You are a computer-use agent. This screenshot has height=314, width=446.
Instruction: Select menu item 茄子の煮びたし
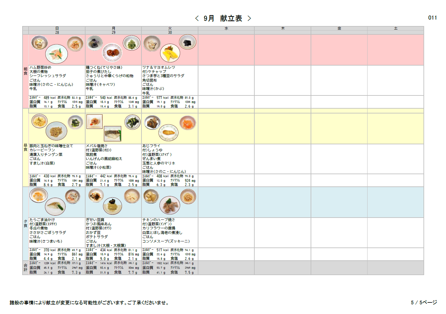click(98, 72)
